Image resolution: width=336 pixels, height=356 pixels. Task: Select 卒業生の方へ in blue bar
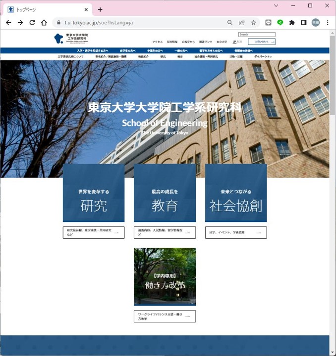coord(155,50)
